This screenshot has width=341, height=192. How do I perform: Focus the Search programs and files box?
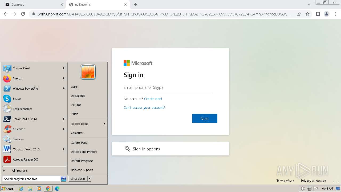(31, 179)
